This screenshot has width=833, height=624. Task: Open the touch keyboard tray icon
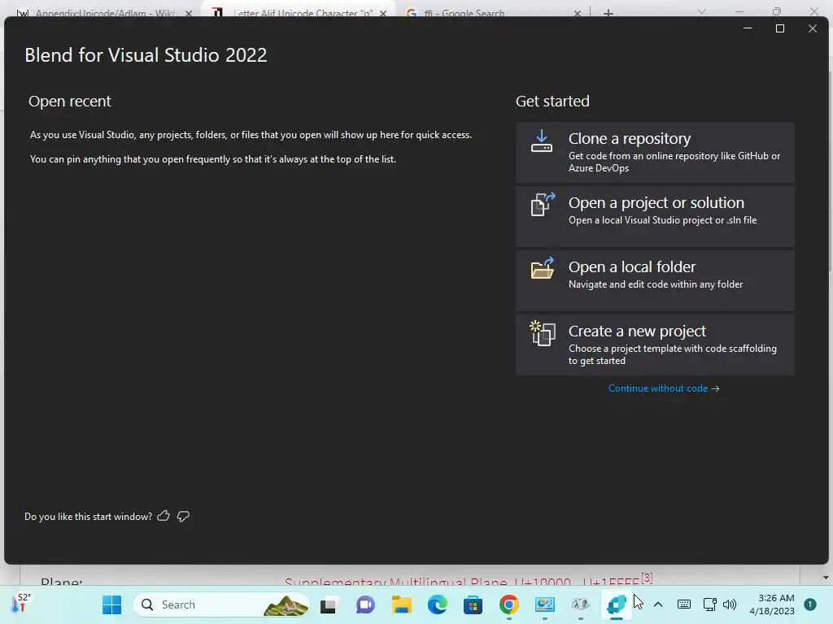684,604
